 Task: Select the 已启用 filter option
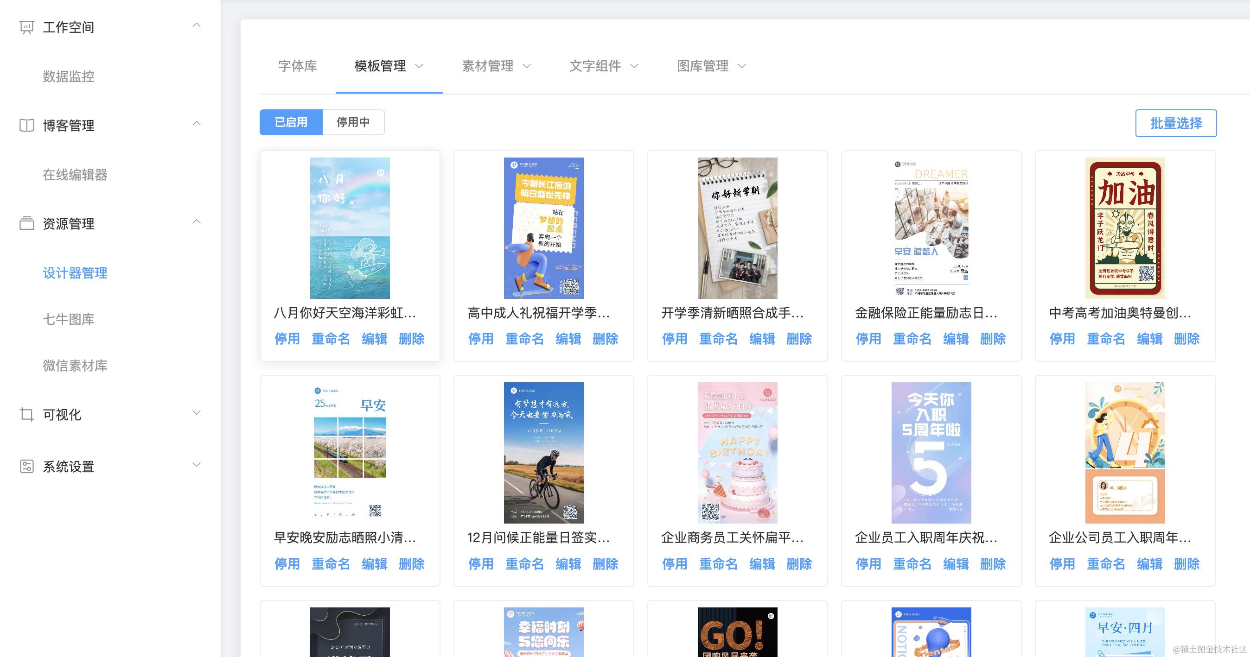[291, 122]
